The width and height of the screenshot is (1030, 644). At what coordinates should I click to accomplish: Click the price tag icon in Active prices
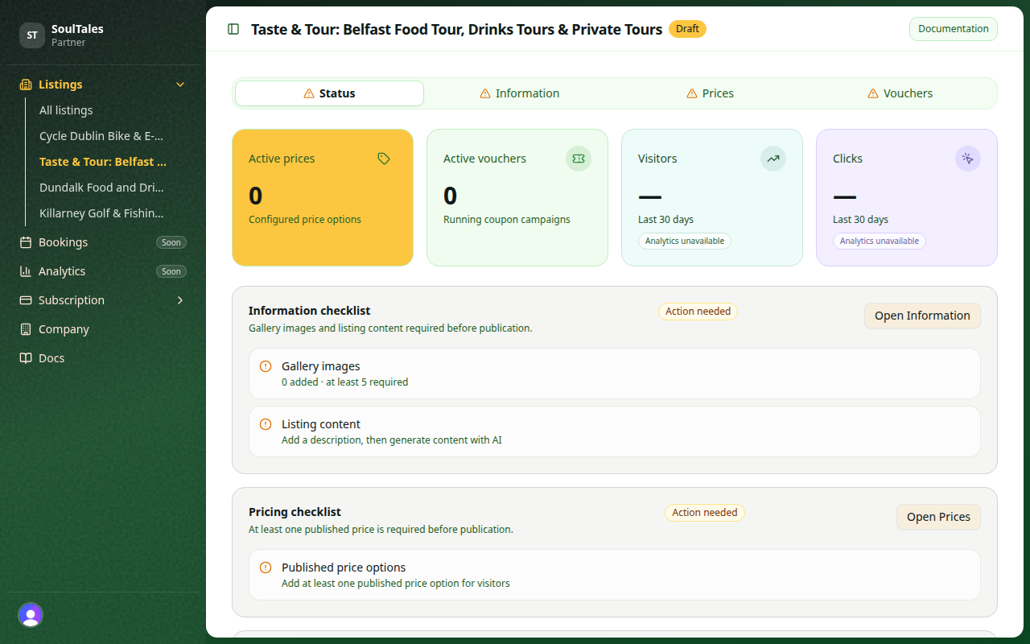tap(384, 159)
